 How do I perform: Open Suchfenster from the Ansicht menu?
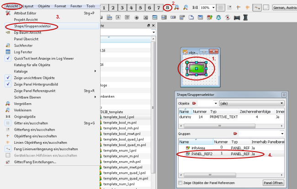click(24, 46)
